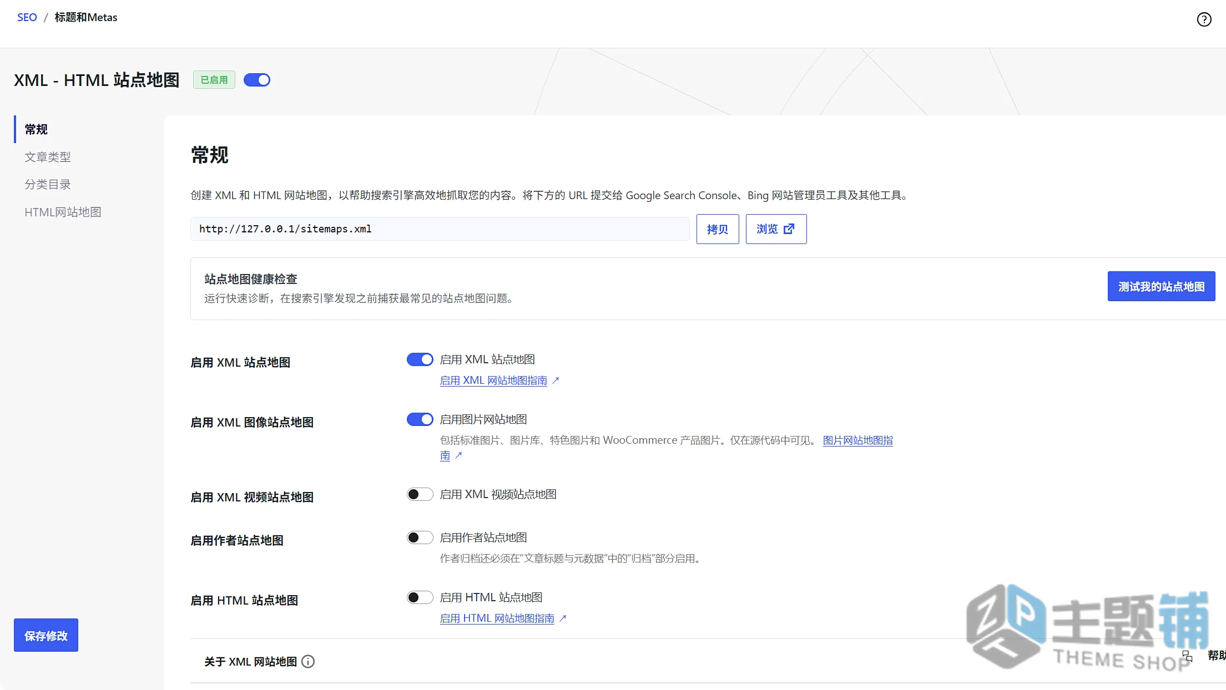The height and width of the screenshot is (690, 1226).
Task: Open the 分类目录 sidebar tab
Action: click(x=48, y=184)
